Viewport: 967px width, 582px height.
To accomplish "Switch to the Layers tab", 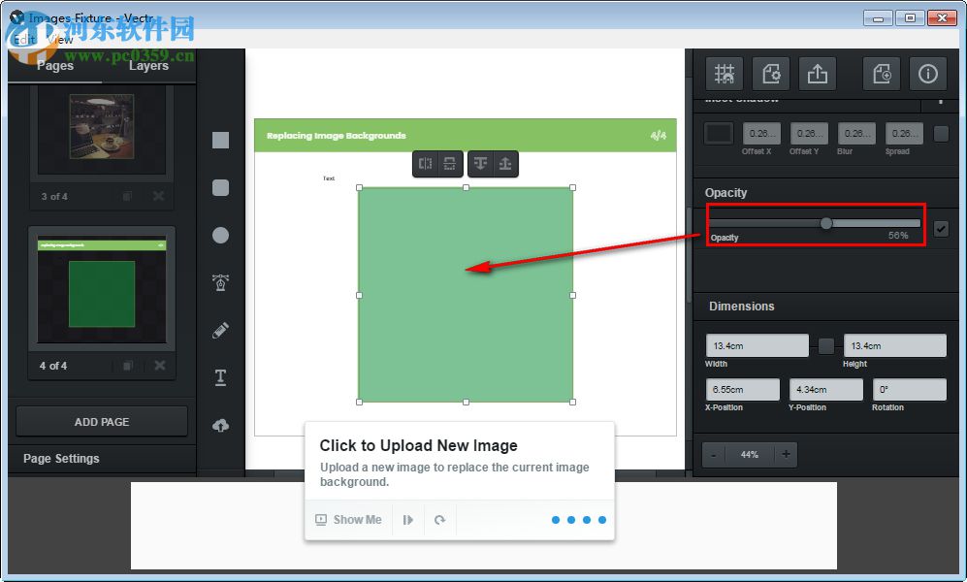I will click(148, 65).
